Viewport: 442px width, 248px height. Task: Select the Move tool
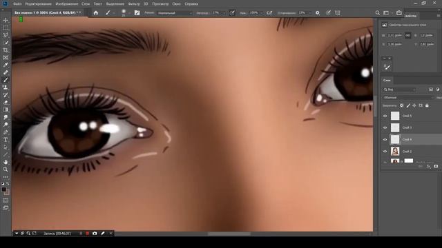(x=6, y=20)
